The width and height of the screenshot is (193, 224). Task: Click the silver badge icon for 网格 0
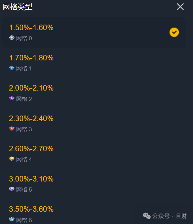pos(12,38)
